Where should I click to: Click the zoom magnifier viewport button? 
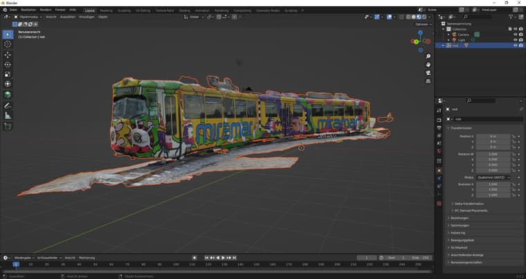(x=428, y=56)
